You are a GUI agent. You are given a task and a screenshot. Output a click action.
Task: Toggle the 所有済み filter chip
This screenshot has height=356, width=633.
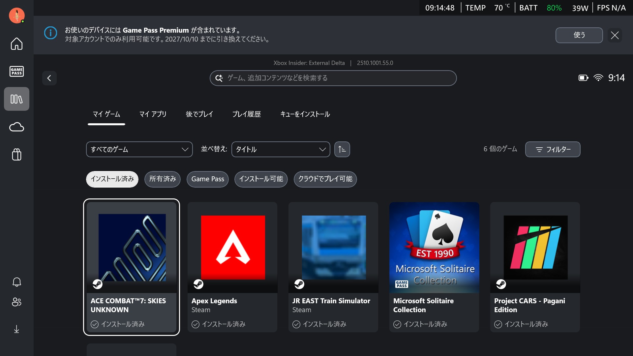click(163, 179)
